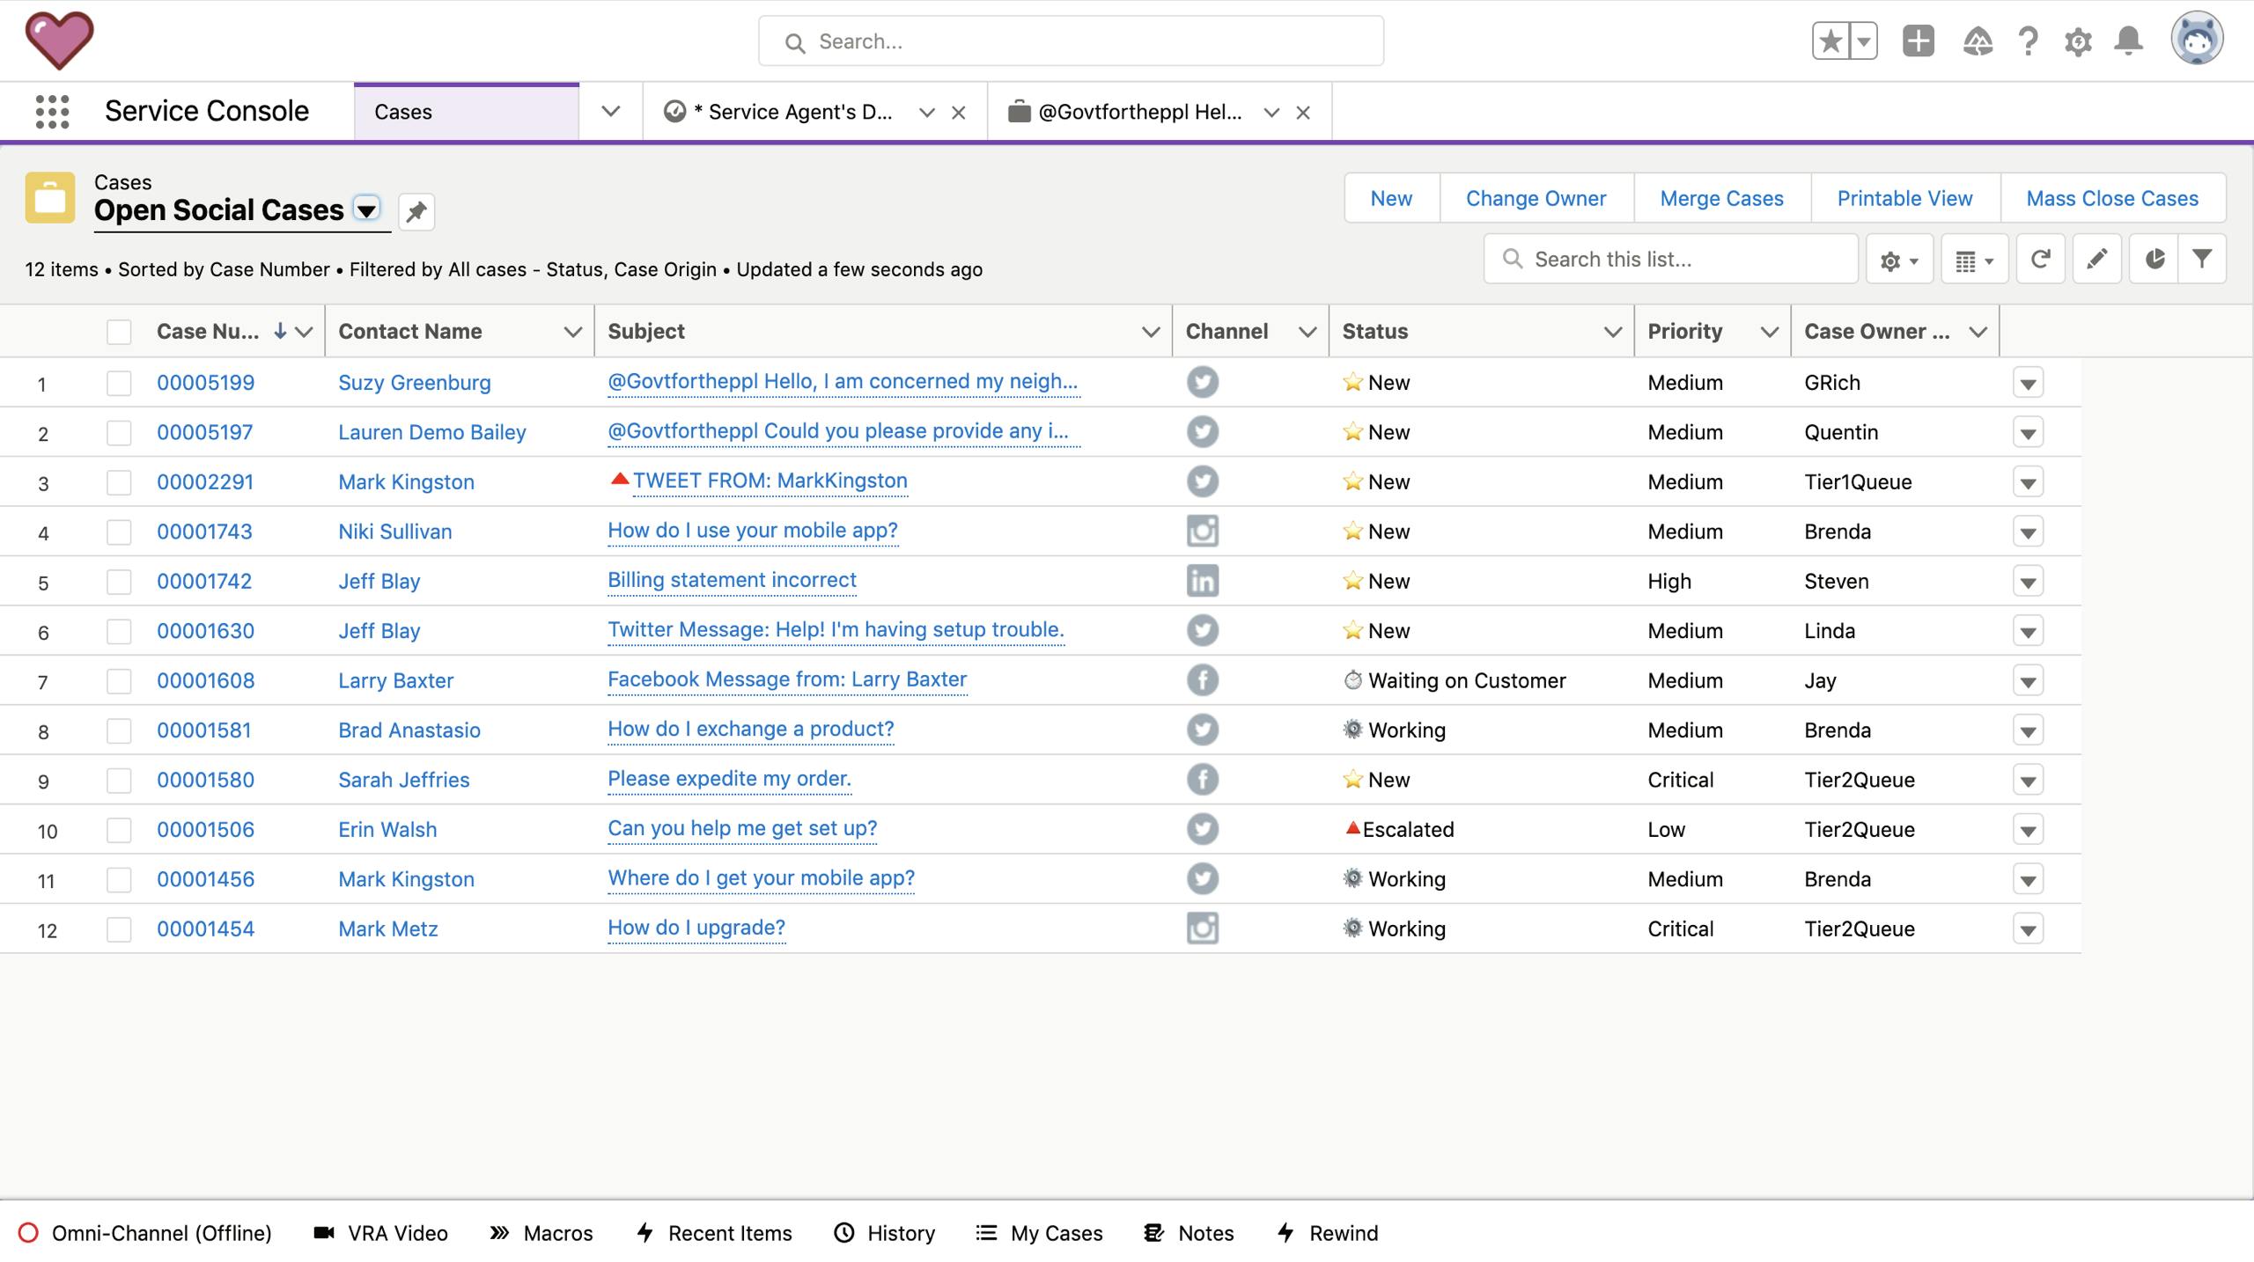Open the @Govtfortheppl Hel... workspace tab
2254x1262 pixels.
(x=1139, y=112)
